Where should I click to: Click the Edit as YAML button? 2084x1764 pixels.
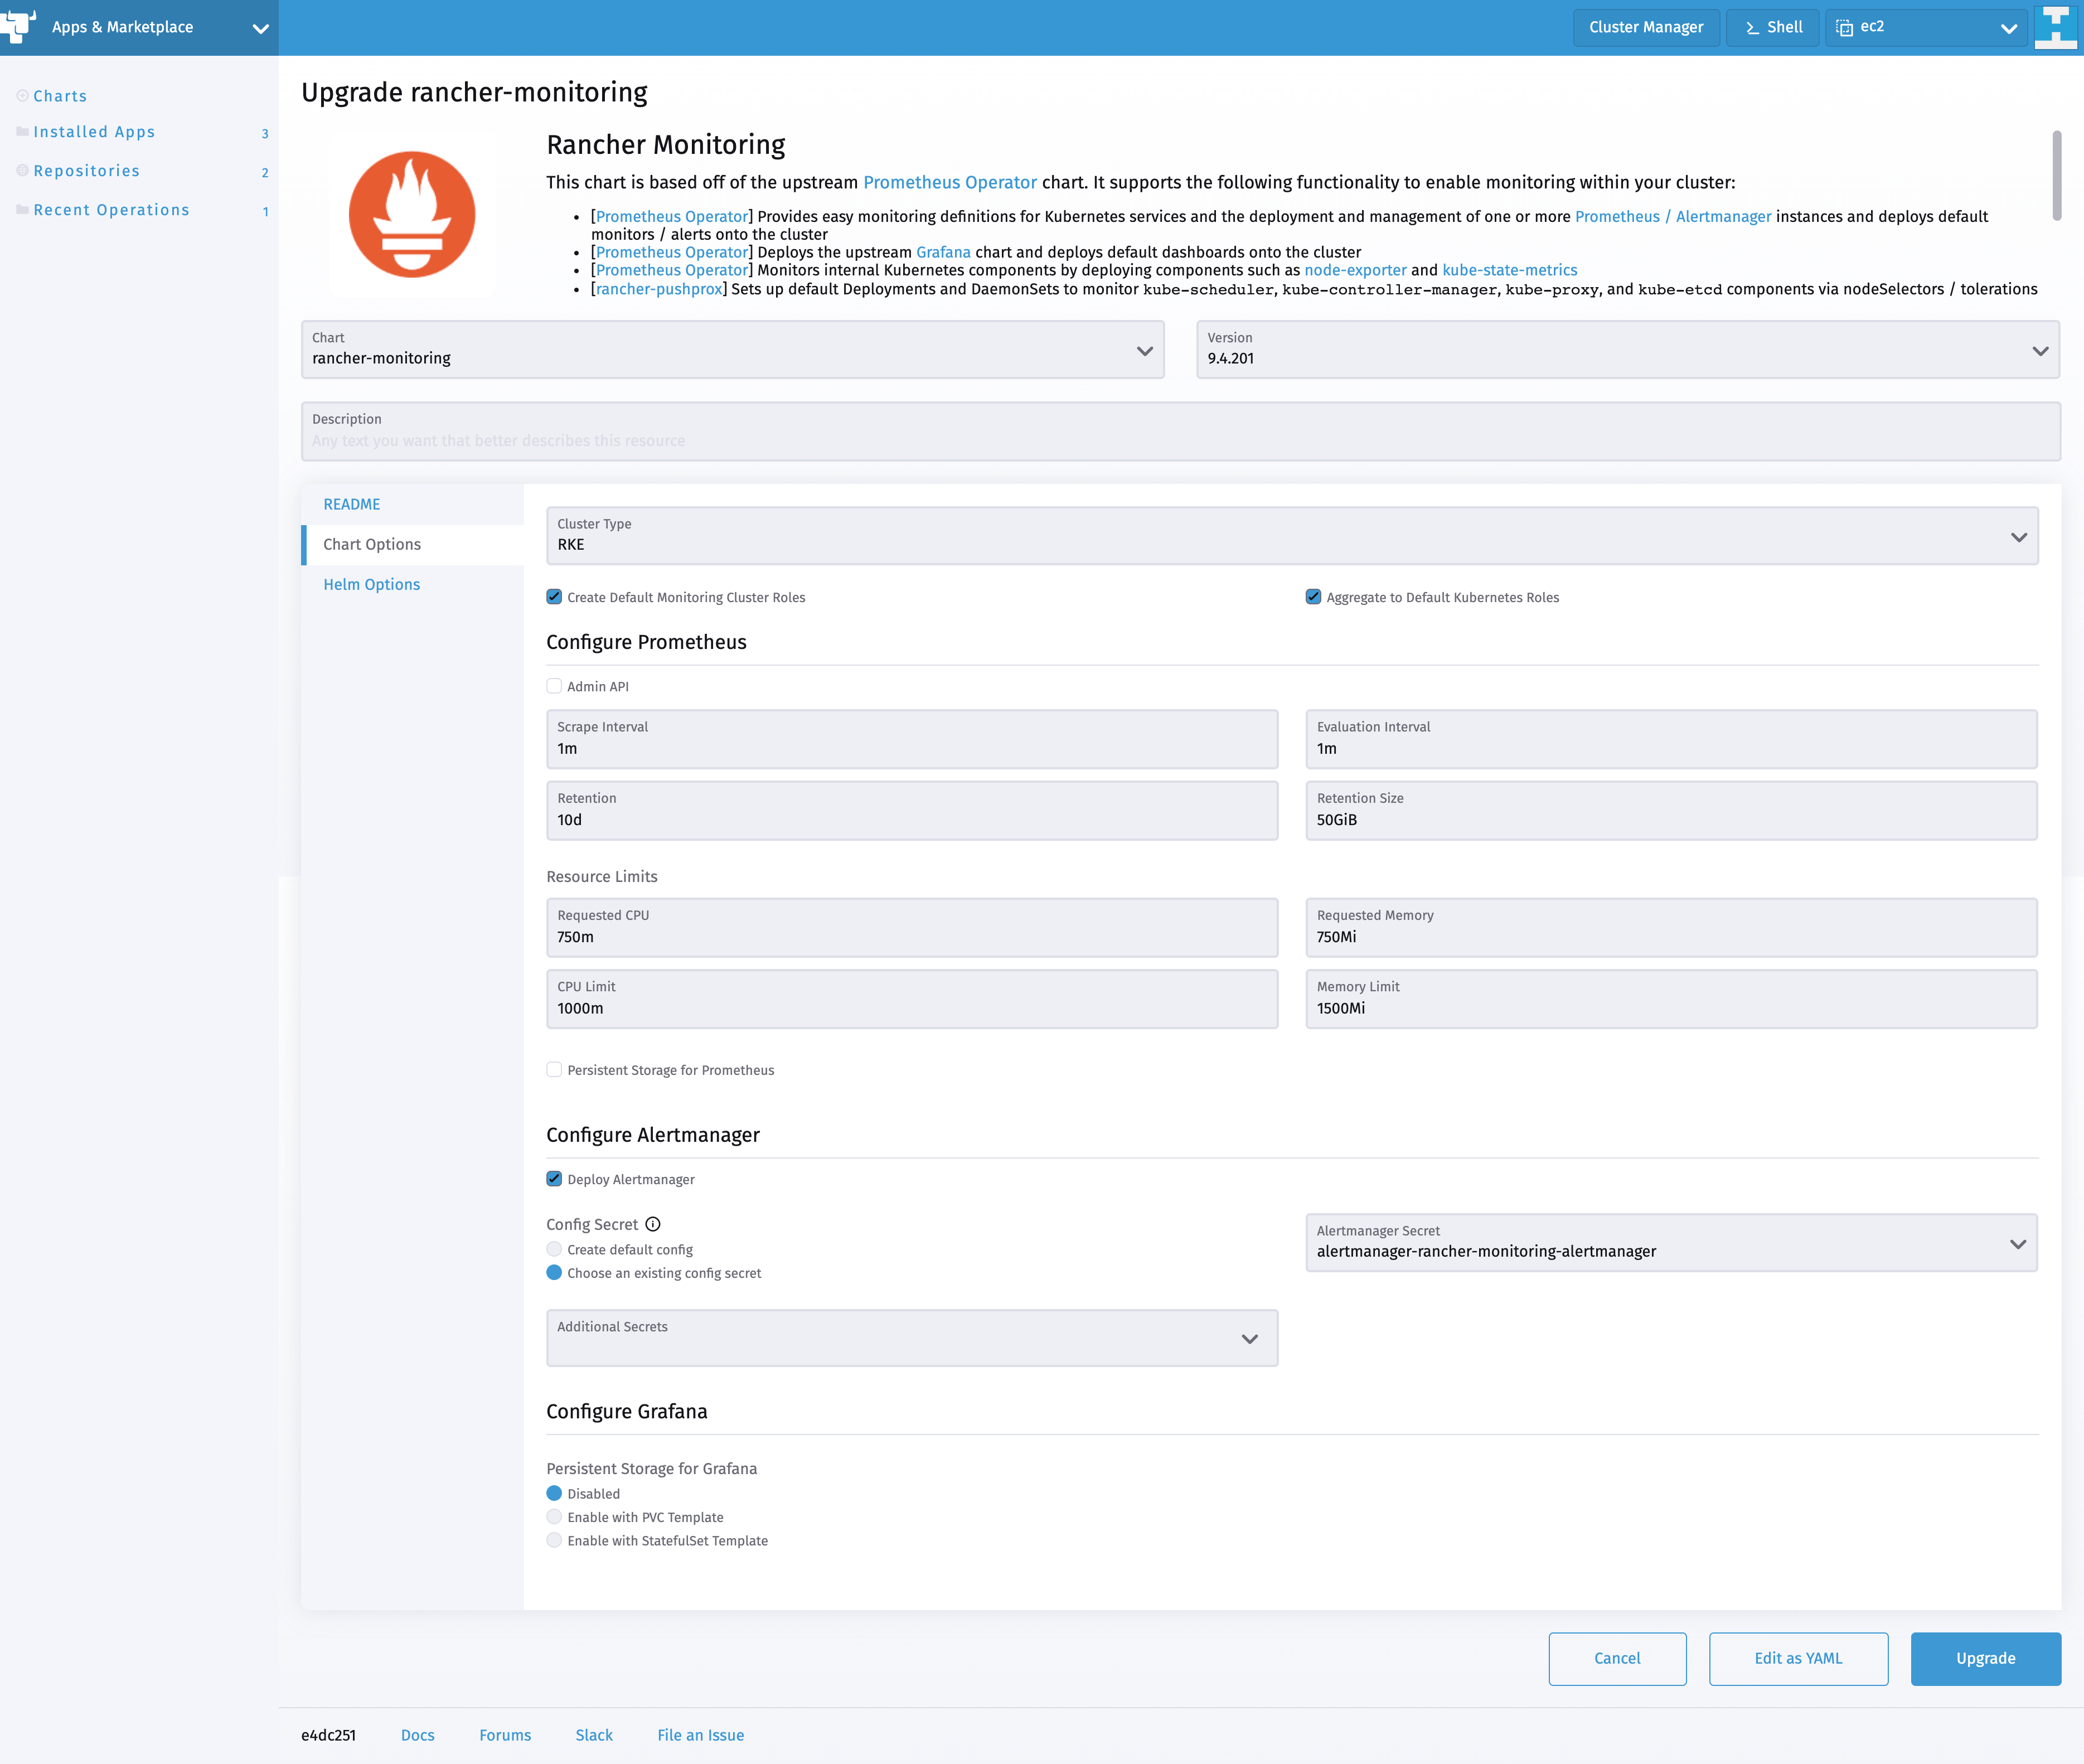pyautogui.click(x=1797, y=1658)
